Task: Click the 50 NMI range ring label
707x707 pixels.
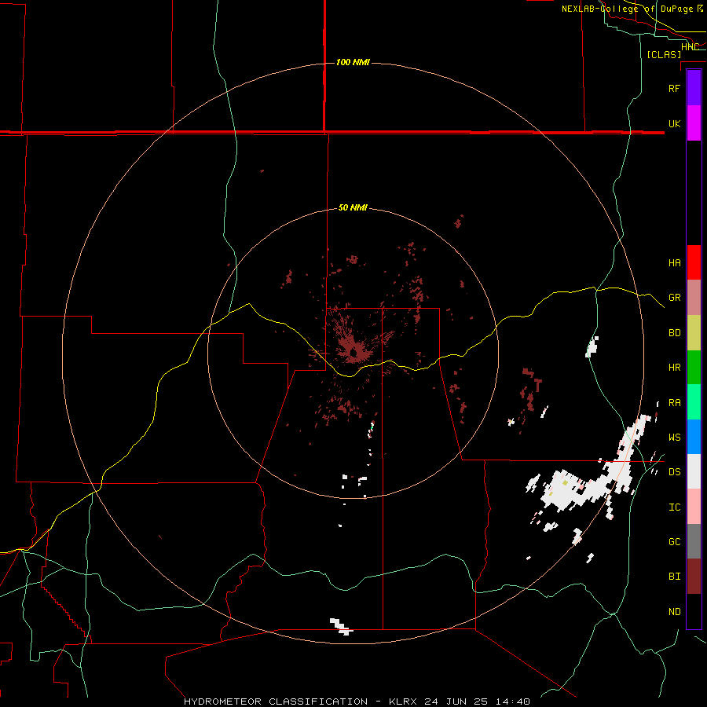Action: click(353, 208)
